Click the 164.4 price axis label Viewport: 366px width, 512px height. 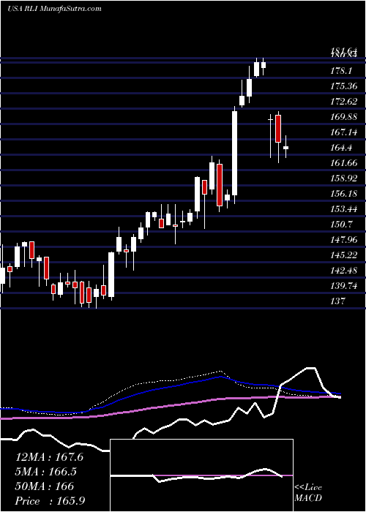click(x=341, y=148)
